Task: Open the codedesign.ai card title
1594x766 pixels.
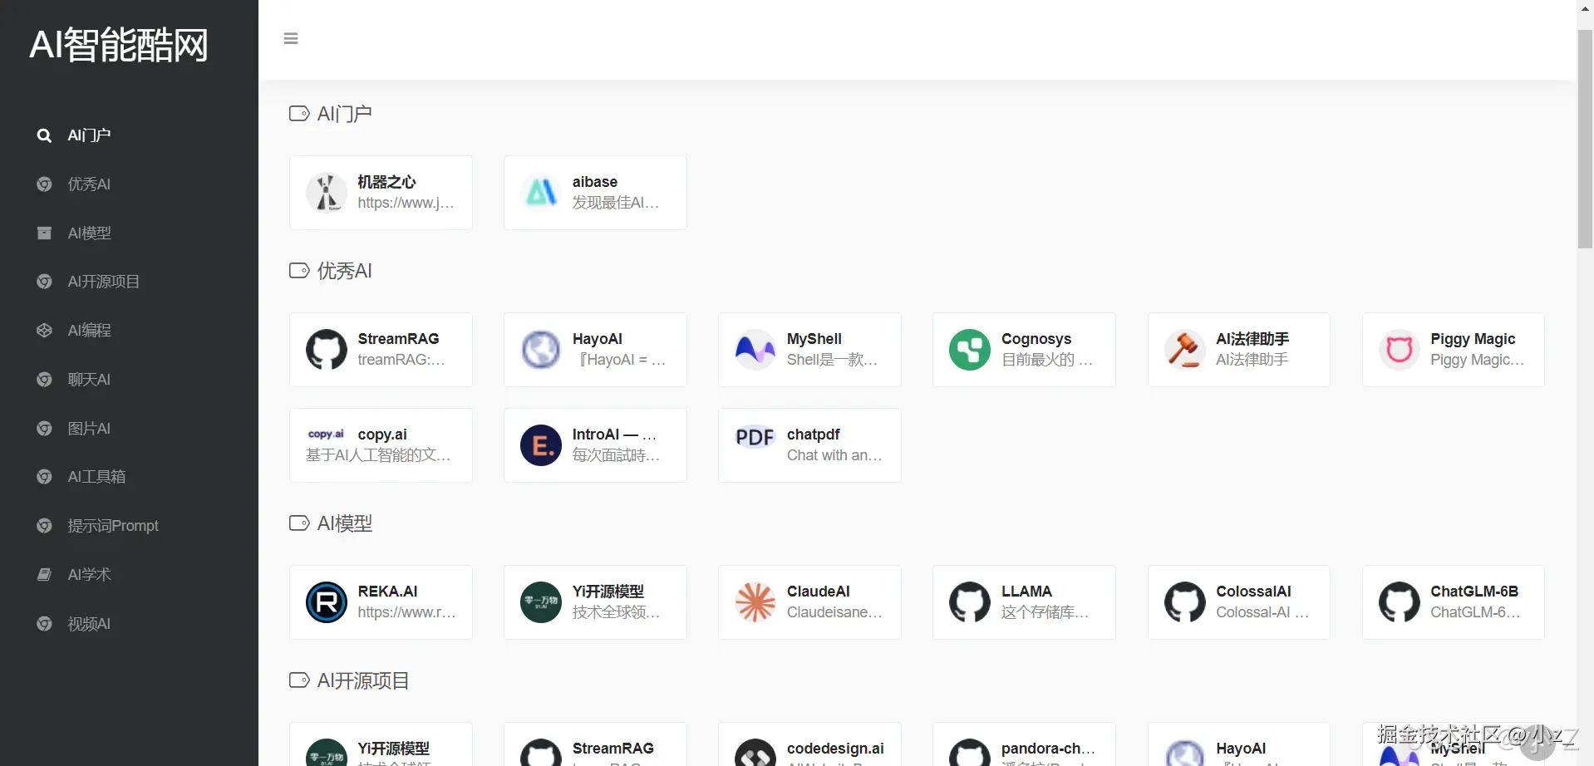Action: coord(835,749)
